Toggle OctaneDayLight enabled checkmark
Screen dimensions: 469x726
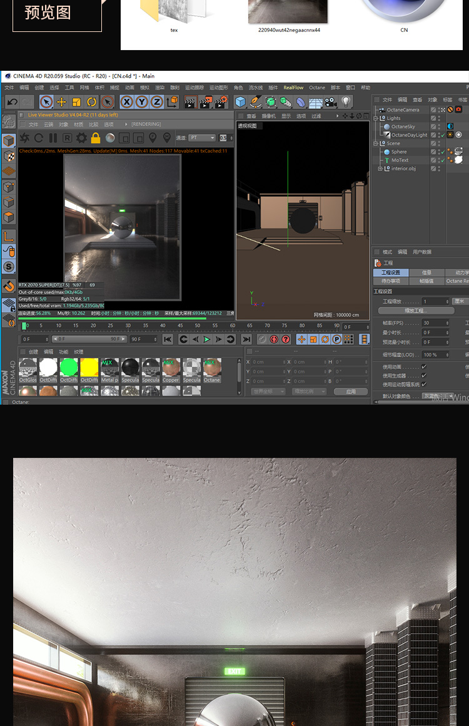pos(443,135)
